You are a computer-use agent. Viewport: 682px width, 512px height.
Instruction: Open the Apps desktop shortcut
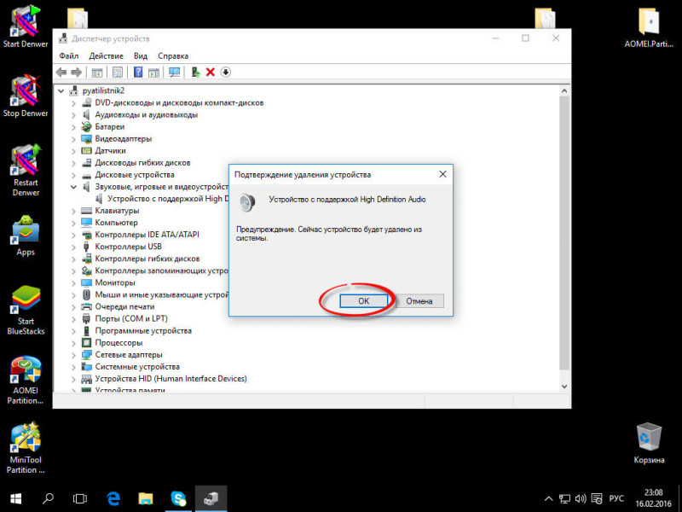coord(26,236)
